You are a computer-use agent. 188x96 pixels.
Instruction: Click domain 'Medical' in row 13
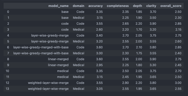(79, 89)
